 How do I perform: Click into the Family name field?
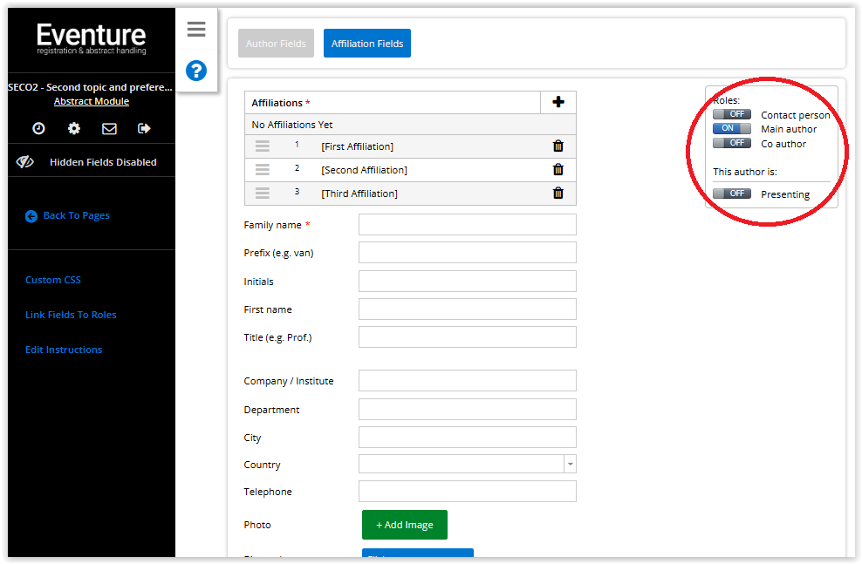click(x=467, y=225)
